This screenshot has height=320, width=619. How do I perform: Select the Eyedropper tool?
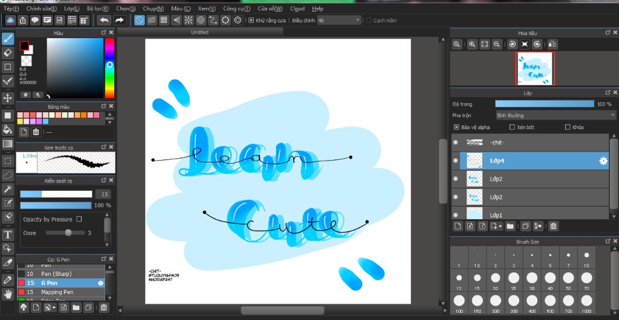pyautogui.click(x=8, y=280)
